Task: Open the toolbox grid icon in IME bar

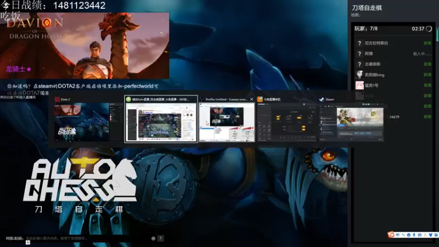Action: click(x=436, y=235)
